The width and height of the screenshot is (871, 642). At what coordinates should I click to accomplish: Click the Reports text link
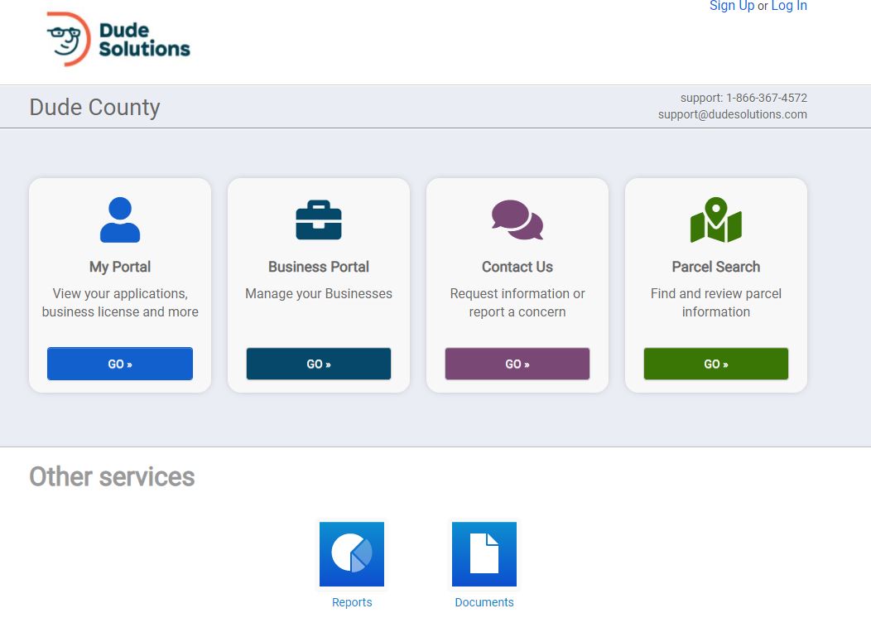tap(352, 602)
